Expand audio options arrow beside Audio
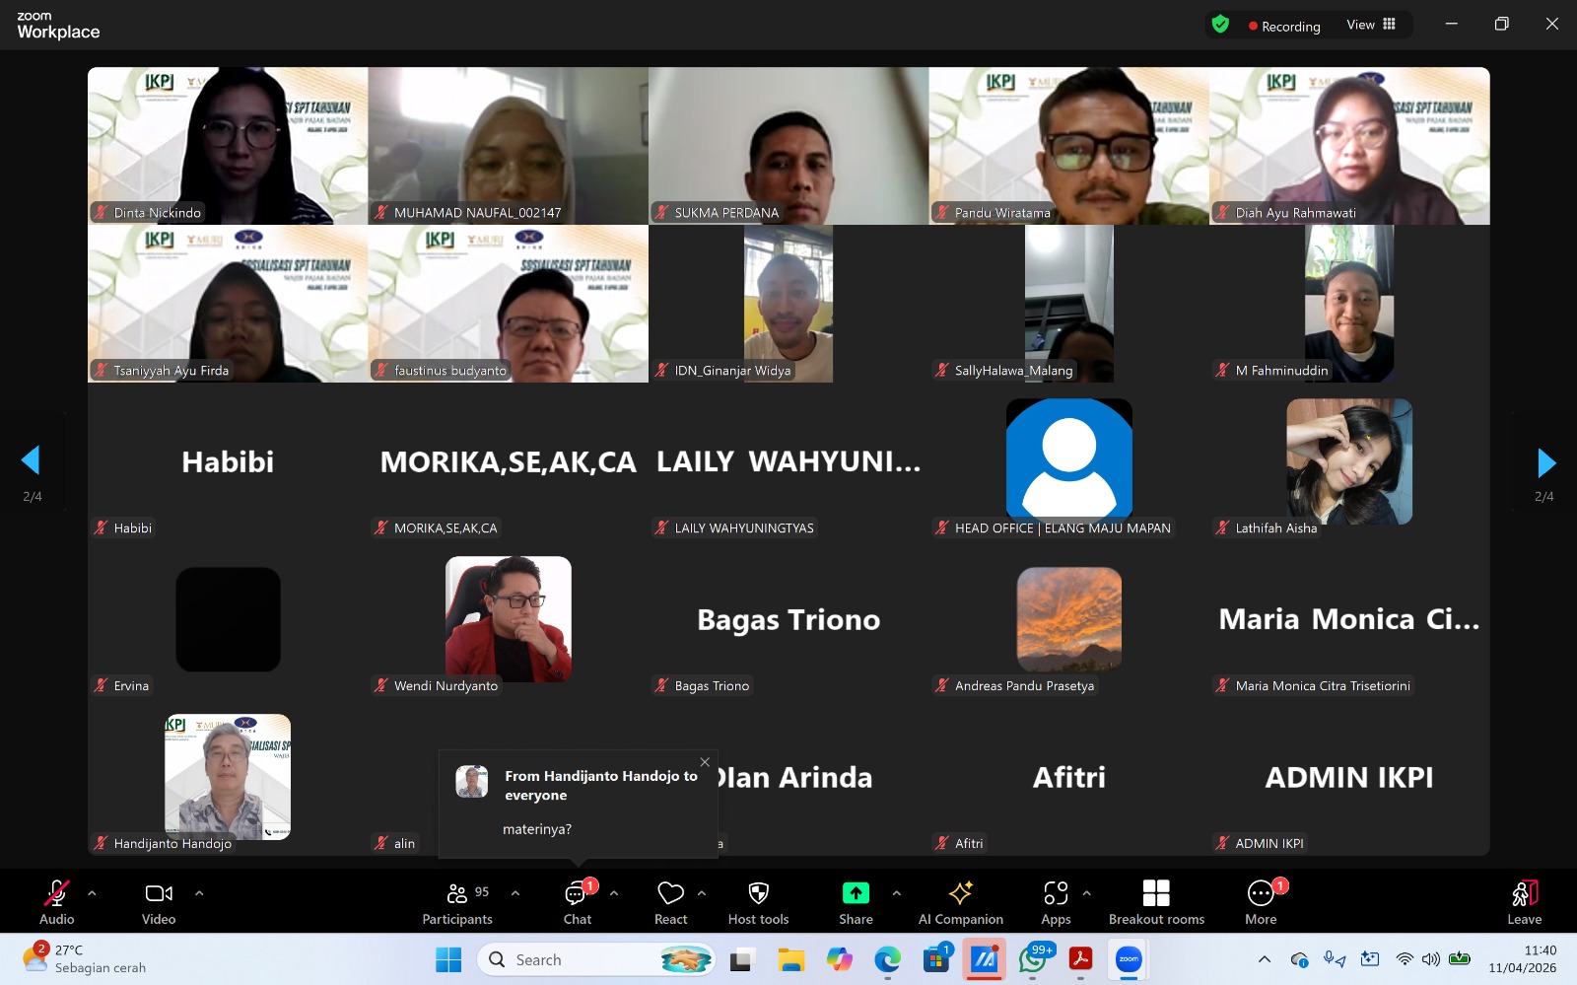This screenshot has width=1577, height=985. click(92, 893)
